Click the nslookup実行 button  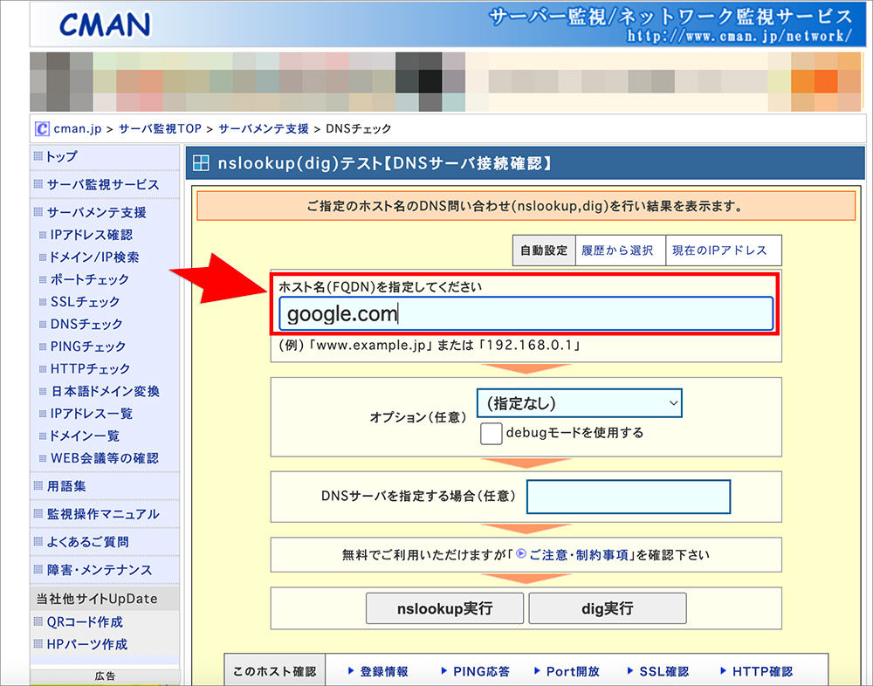444,608
